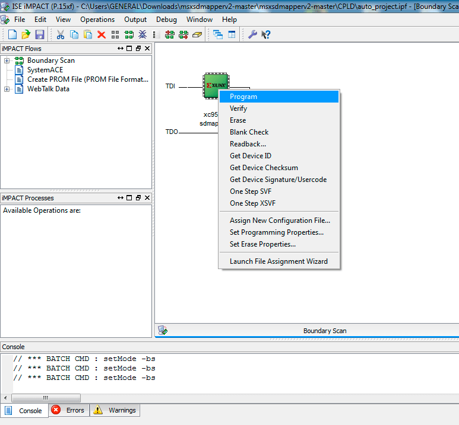
Task: Click the eraser icon in the toolbar
Action: click(198, 35)
